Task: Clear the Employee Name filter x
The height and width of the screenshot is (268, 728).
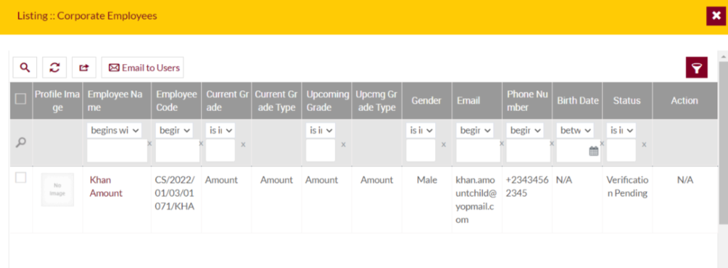Action: point(149,144)
